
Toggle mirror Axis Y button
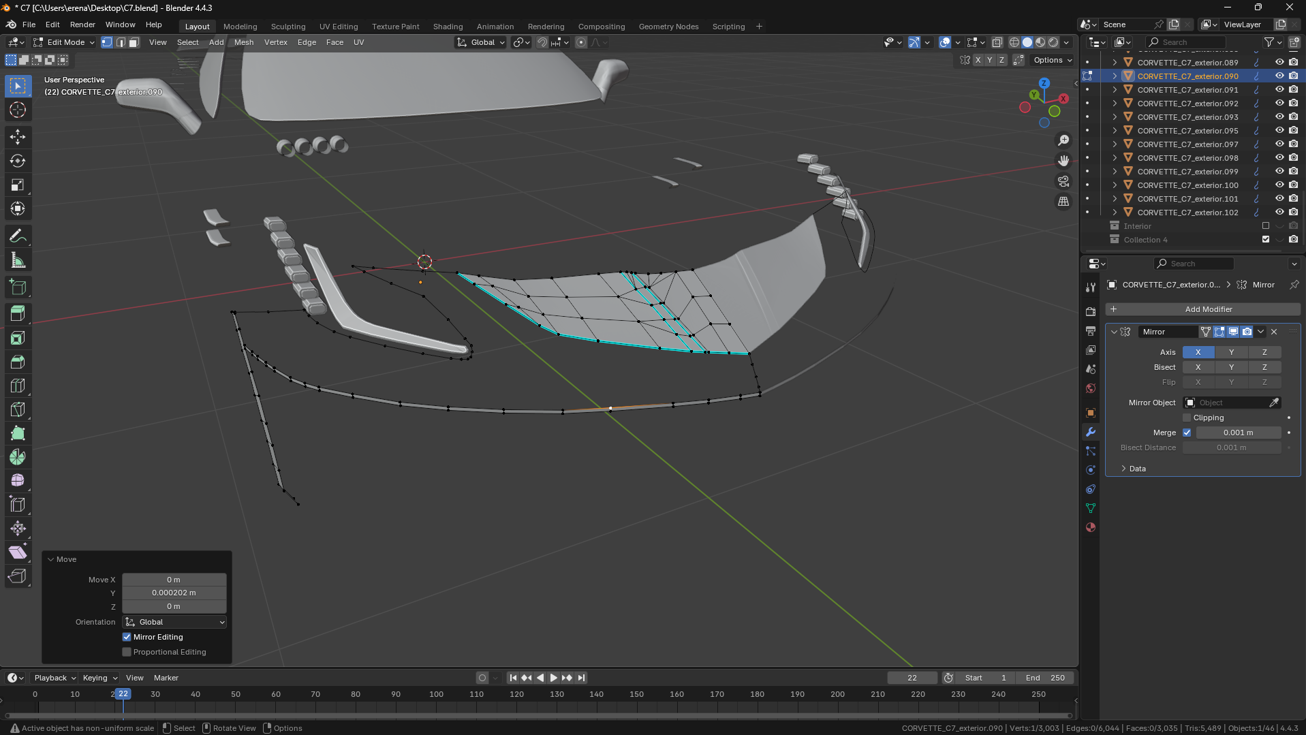pos(1231,352)
